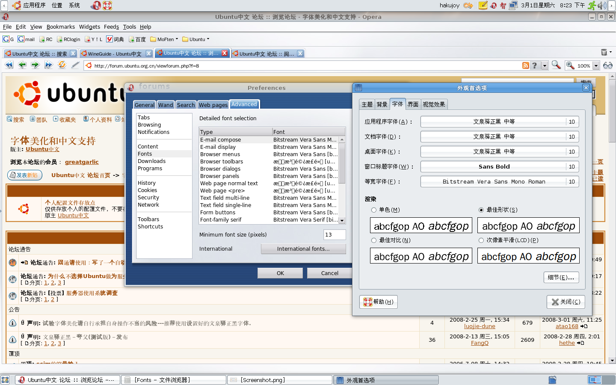Open the 文档字体 font chooser

pos(500,136)
